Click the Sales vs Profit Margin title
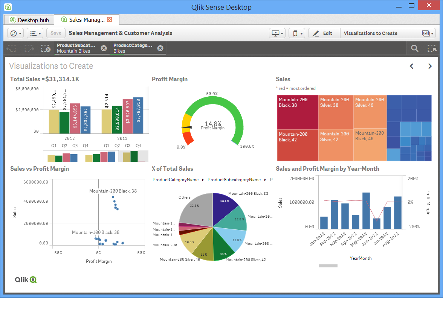443x311 pixels. pos(40,168)
